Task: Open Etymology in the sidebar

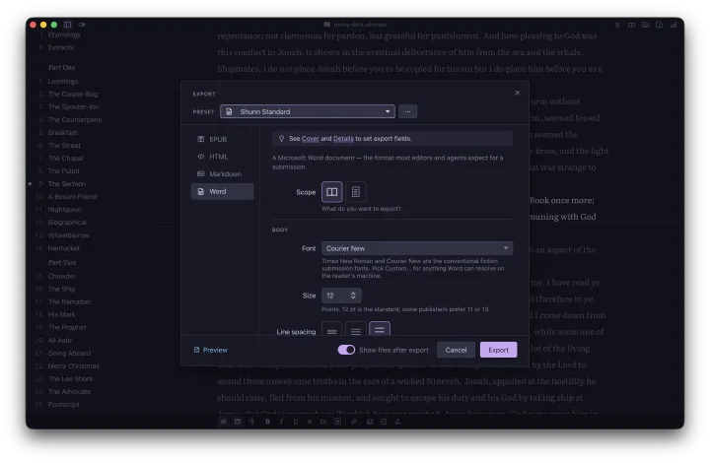Action: tap(64, 34)
